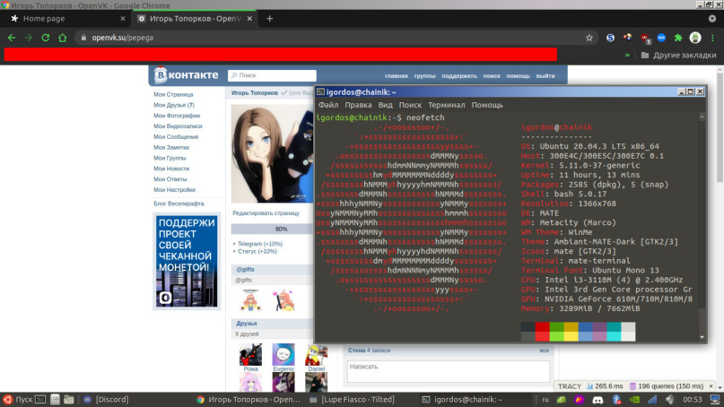Expand the hidden bookmarks chevron

click(628, 55)
